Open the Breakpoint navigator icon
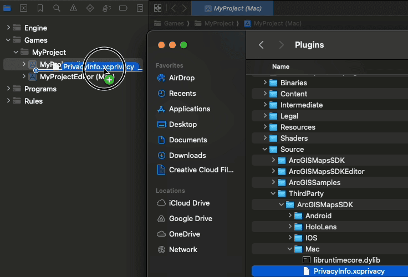This screenshot has height=277, width=408. [123, 8]
